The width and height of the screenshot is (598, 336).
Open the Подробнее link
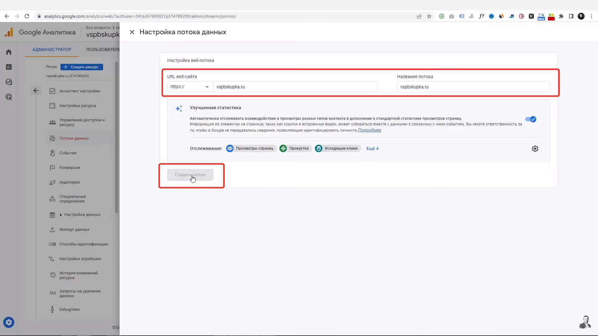tap(369, 130)
